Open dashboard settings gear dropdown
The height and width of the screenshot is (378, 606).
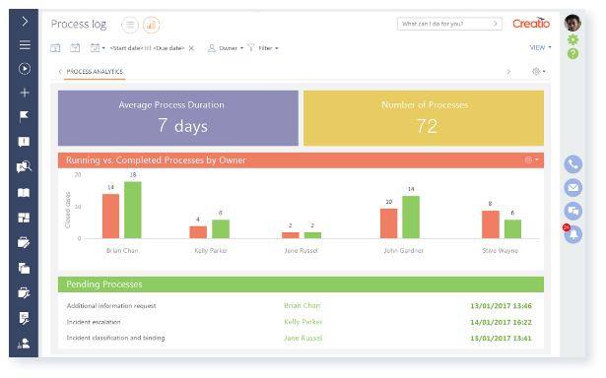coord(539,72)
